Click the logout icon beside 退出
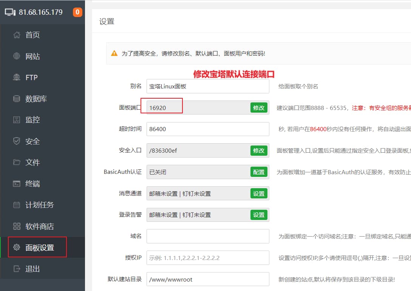The width and height of the screenshot is (411, 291). pos(17,269)
